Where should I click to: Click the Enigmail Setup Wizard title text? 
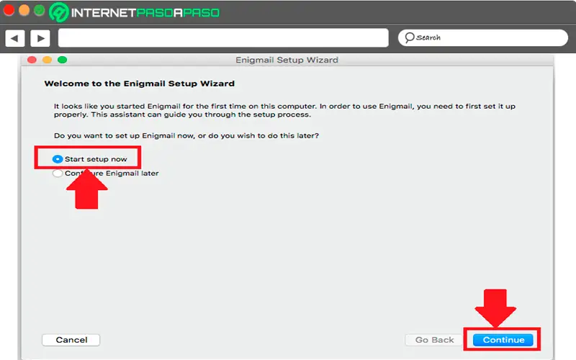[287, 60]
